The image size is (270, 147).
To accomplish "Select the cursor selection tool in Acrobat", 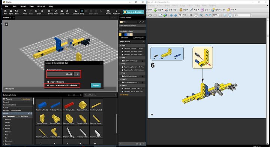I will click(x=191, y=15).
